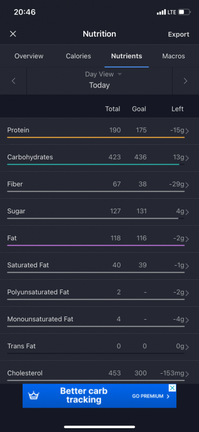The height and width of the screenshot is (432, 199).
Task: Tap the Export button
Action: pyautogui.click(x=179, y=35)
